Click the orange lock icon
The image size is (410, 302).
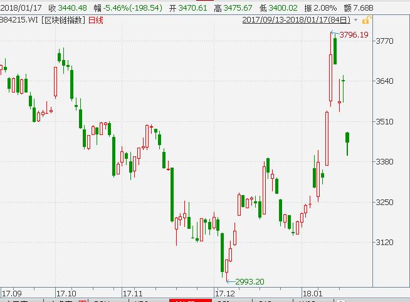(x=365, y=21)
